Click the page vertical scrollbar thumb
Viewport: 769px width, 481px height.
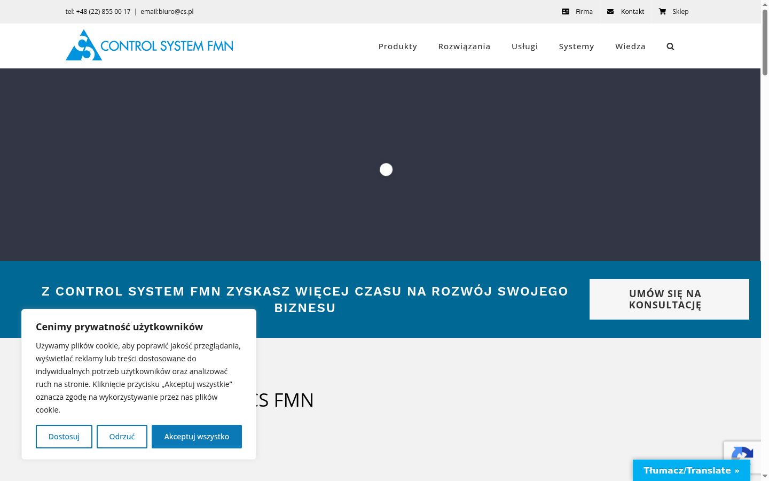765,42
